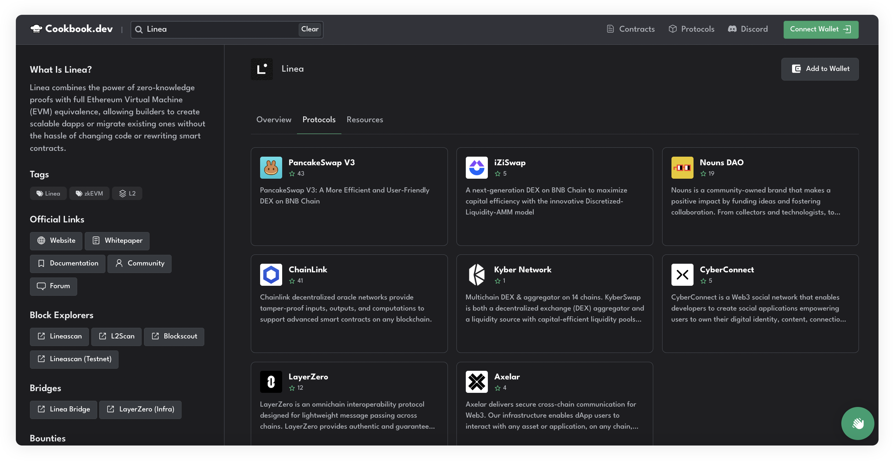Clear the search field

tap(310, 29)
